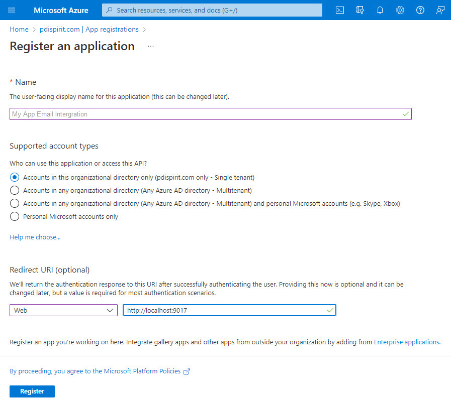Go to Home breadcrumb

click(x=19, y=29)
